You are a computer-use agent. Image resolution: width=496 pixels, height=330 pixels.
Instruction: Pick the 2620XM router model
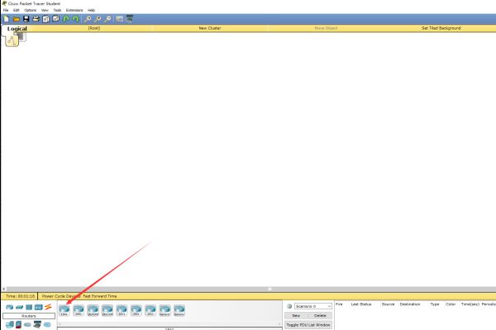93,310
